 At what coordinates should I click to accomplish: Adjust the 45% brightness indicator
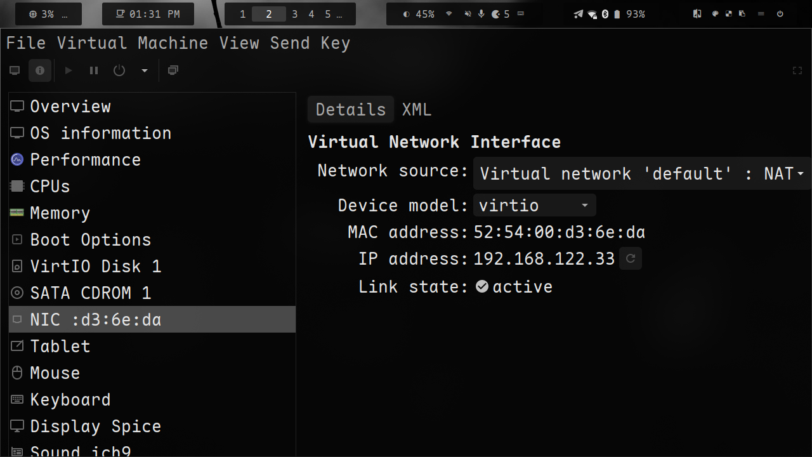419,14
